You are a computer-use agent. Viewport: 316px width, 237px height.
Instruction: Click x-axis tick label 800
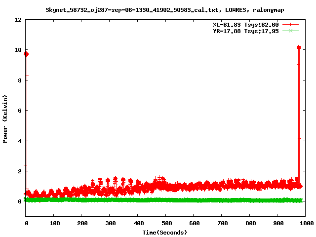[250, 223]
